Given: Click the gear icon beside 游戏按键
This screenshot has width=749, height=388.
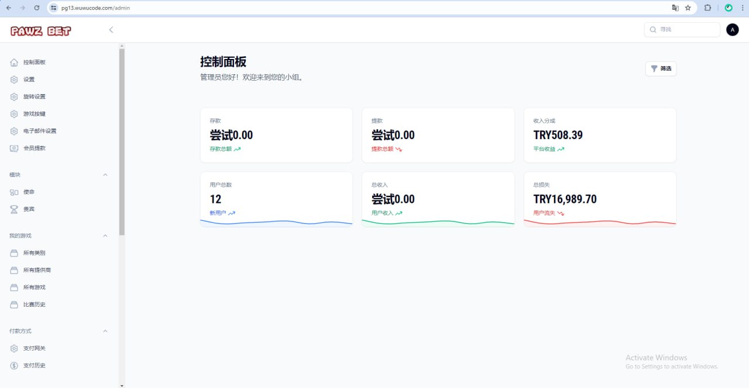Looking at the screenshot, I should [14, 114].
